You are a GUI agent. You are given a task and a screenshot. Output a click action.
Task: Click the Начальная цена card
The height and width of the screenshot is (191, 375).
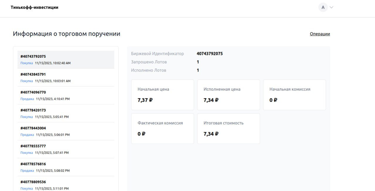coord(162,95)
